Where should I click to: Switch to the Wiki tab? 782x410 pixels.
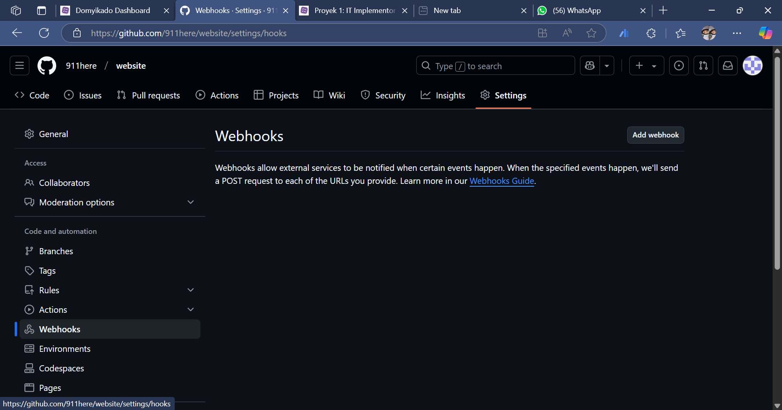[329, 95]
